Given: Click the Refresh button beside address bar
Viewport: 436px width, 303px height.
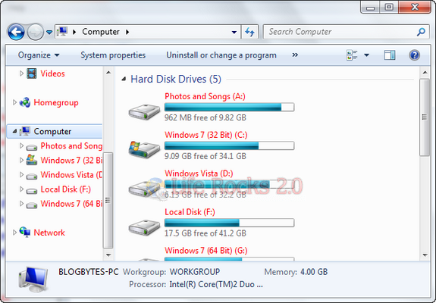Looking at the screenshot, I should click(x=249, y=32).
